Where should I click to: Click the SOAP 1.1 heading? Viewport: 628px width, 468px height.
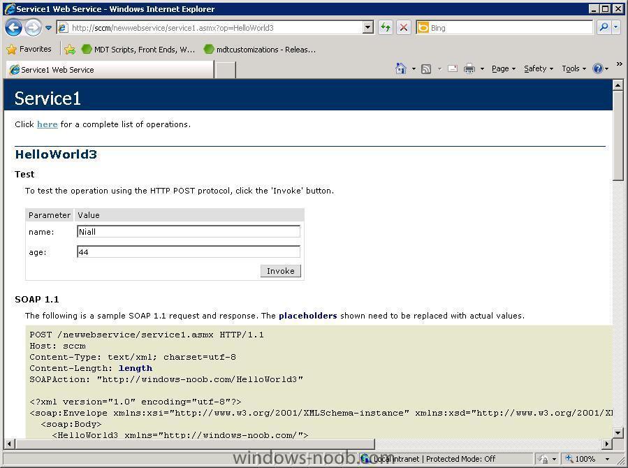coord(37,300)
